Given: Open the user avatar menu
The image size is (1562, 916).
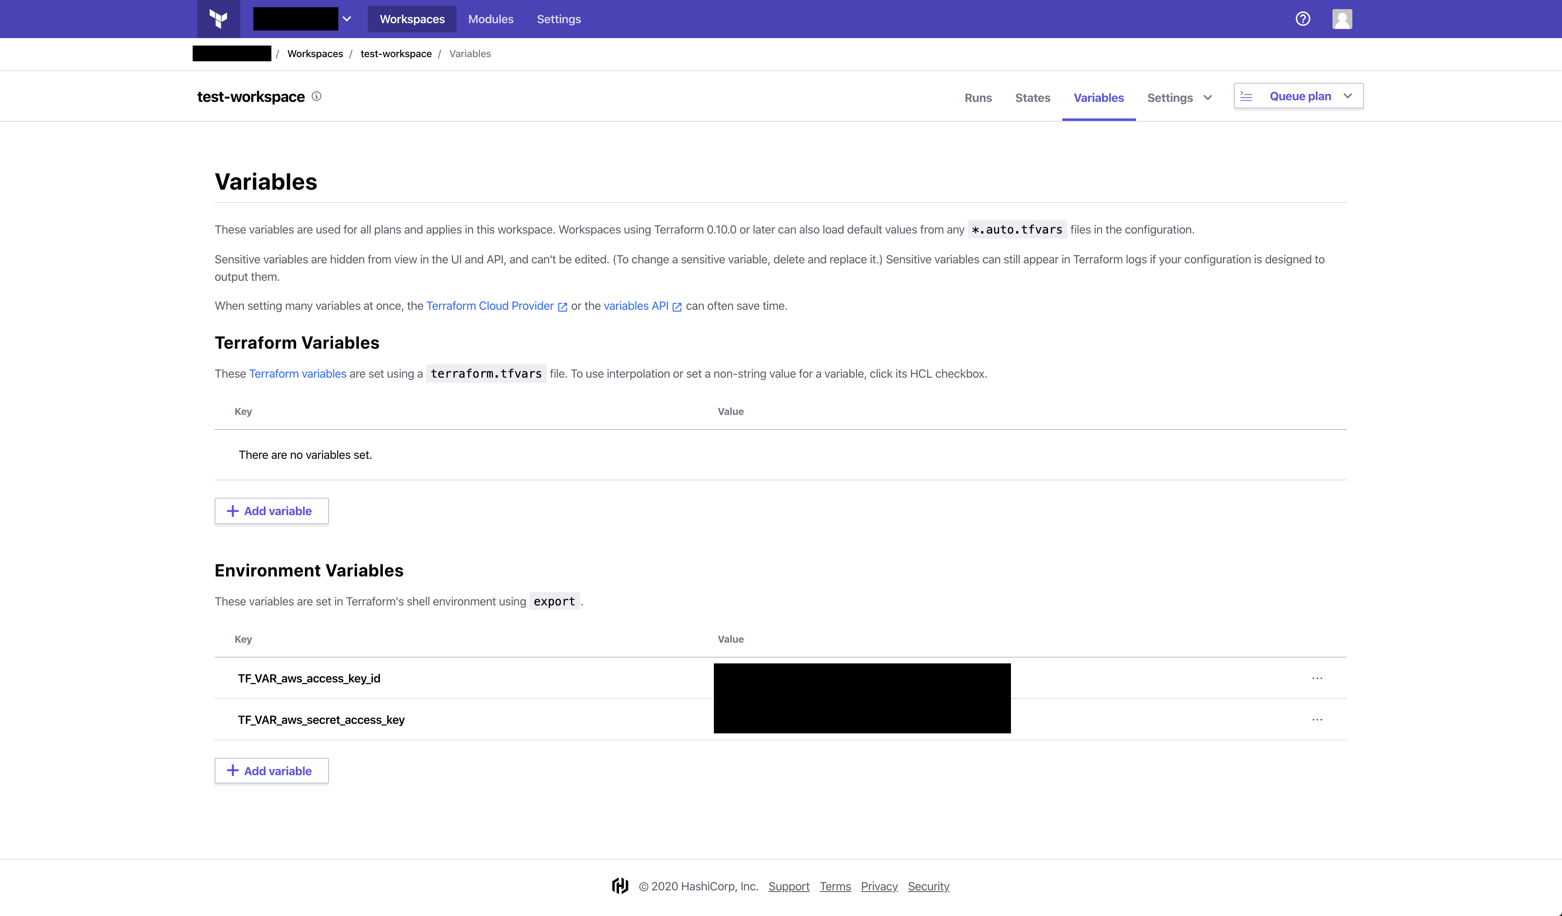Looking at the screenshot, I should (1342, 19).
